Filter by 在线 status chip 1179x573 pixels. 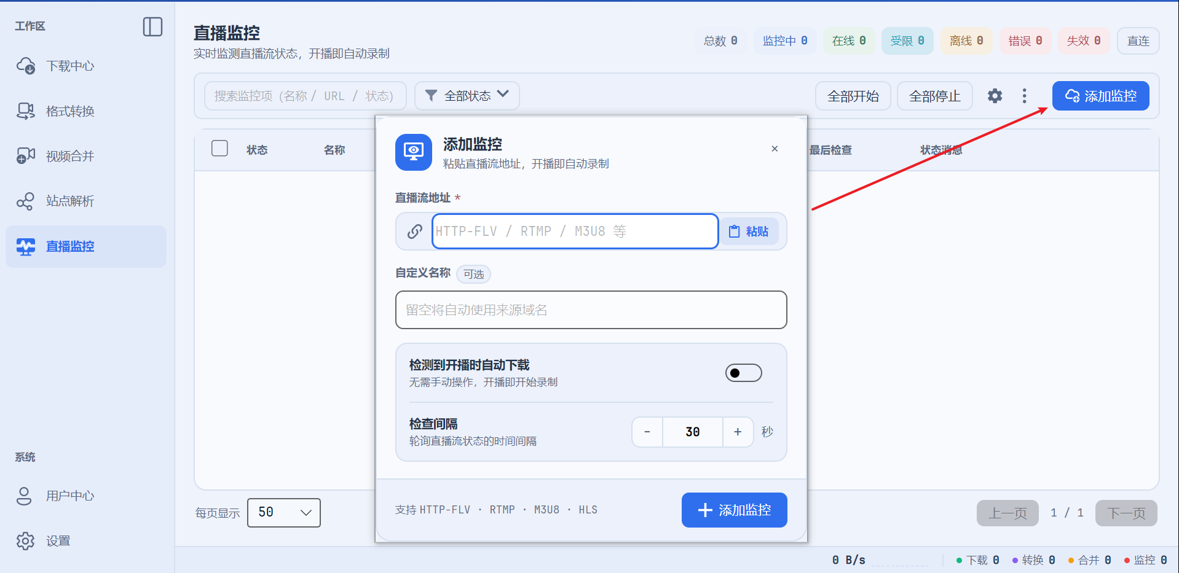849,41
